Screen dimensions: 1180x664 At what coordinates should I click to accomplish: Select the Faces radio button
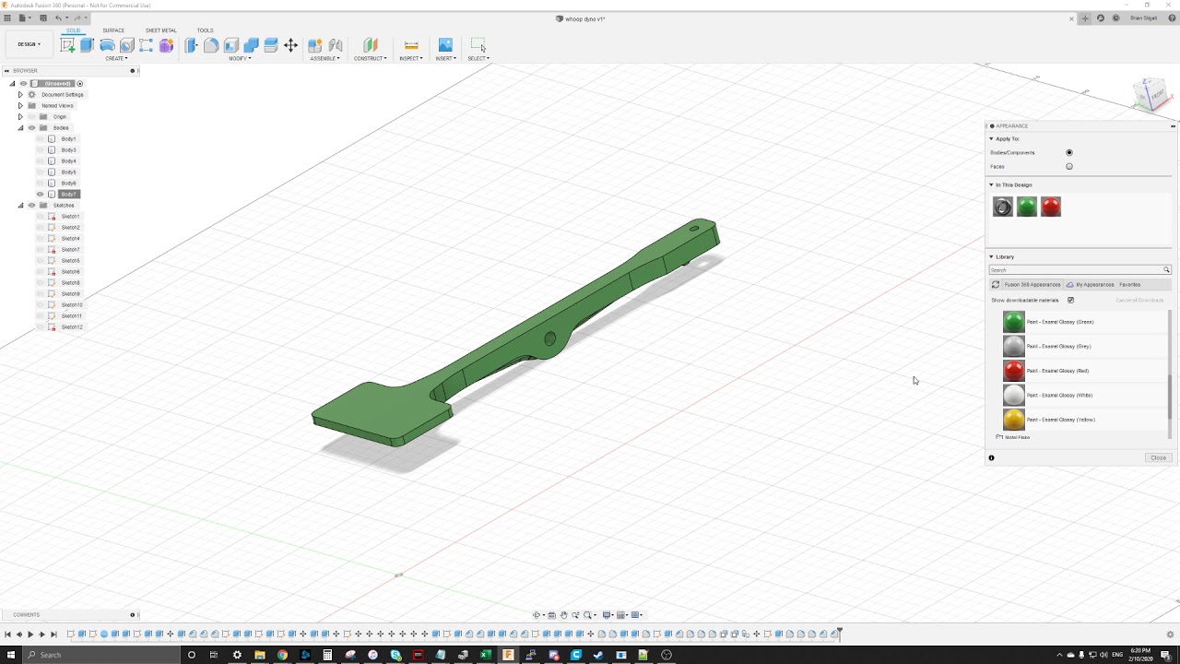[x=1069, y=167]
